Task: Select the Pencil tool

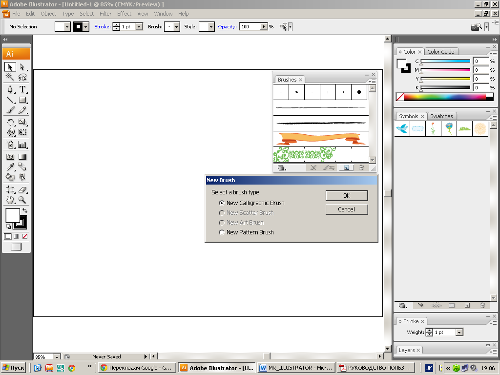Action: click(22, 110)
